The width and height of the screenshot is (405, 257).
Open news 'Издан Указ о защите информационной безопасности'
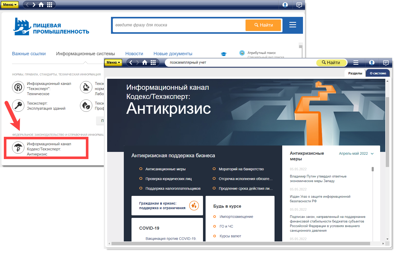pos(320,199)
